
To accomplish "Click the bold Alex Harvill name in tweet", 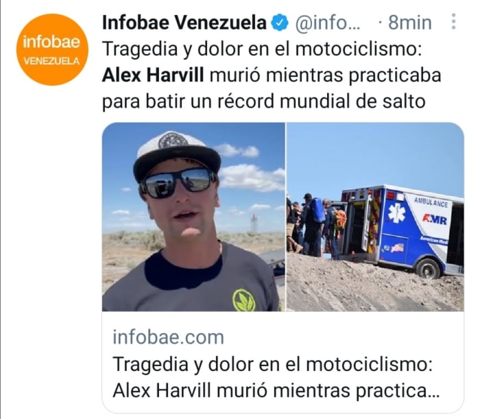I will pyautogui.click(x=153, y=75).
